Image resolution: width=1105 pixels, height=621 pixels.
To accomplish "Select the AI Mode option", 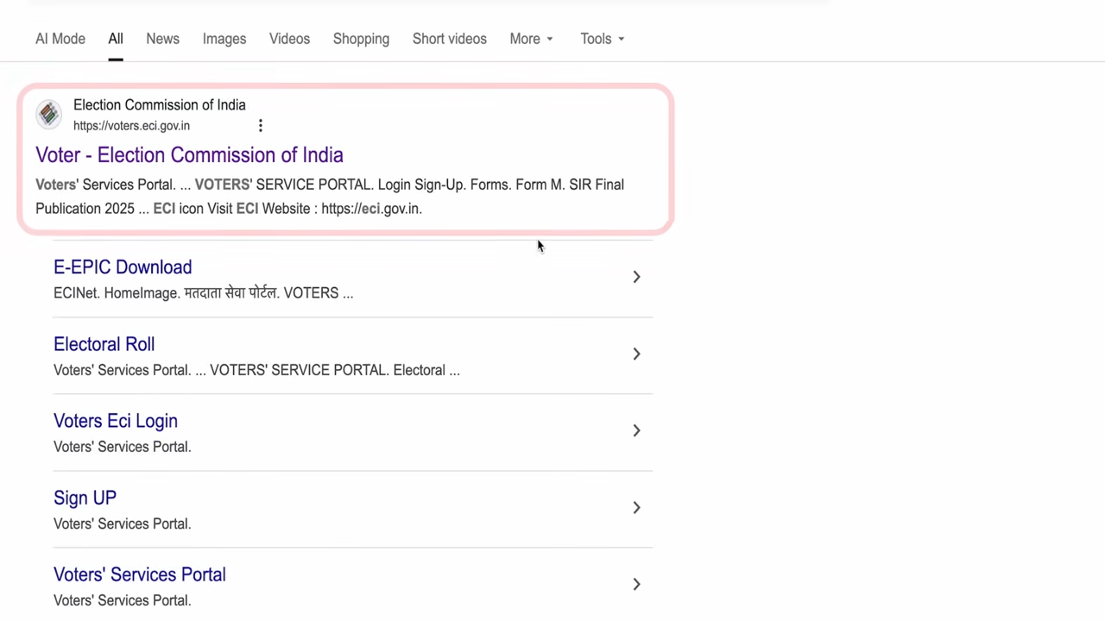I will pos(60,39).
